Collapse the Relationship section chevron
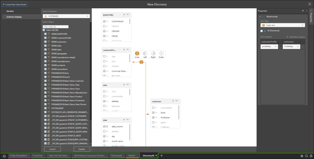This screenshot has height=159, width=314. 260,17
